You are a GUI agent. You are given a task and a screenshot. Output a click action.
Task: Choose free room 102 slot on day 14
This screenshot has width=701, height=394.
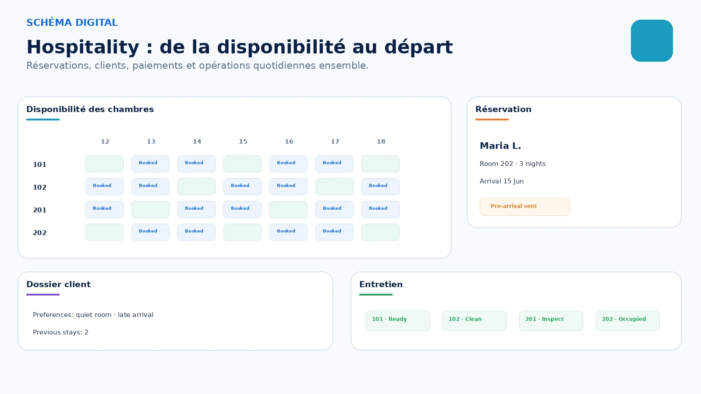pyautogui.click(x=196, y=186)
